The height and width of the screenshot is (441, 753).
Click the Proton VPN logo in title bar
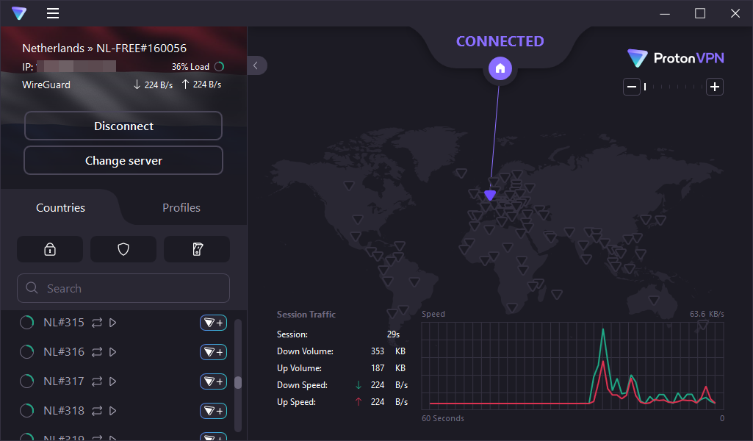(x=19, y=13)
